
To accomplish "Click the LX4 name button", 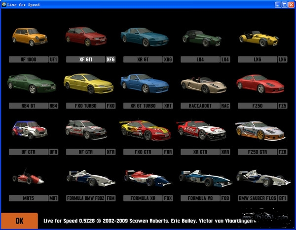I will pyautogui.click(x=200, y=60).
